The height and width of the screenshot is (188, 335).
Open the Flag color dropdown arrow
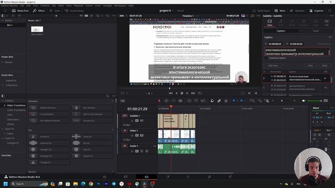tap(237, 101)
